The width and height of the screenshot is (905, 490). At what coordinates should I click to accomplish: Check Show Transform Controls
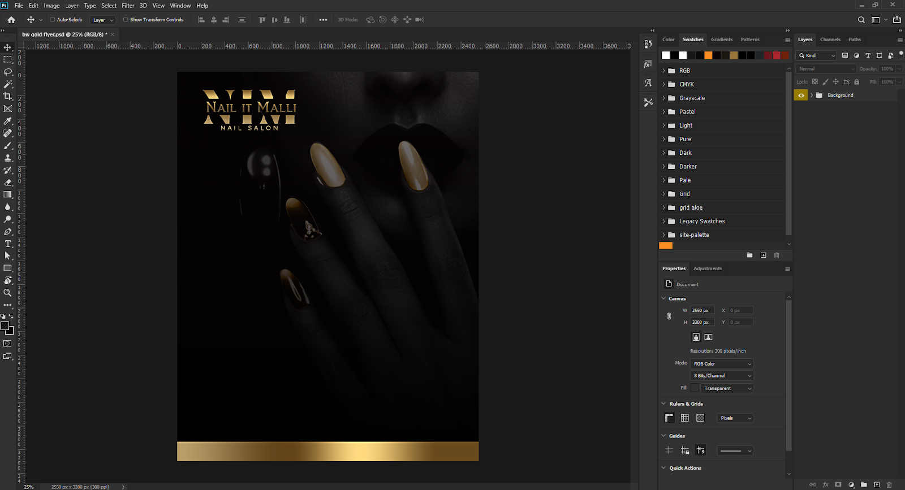[126, 20]
